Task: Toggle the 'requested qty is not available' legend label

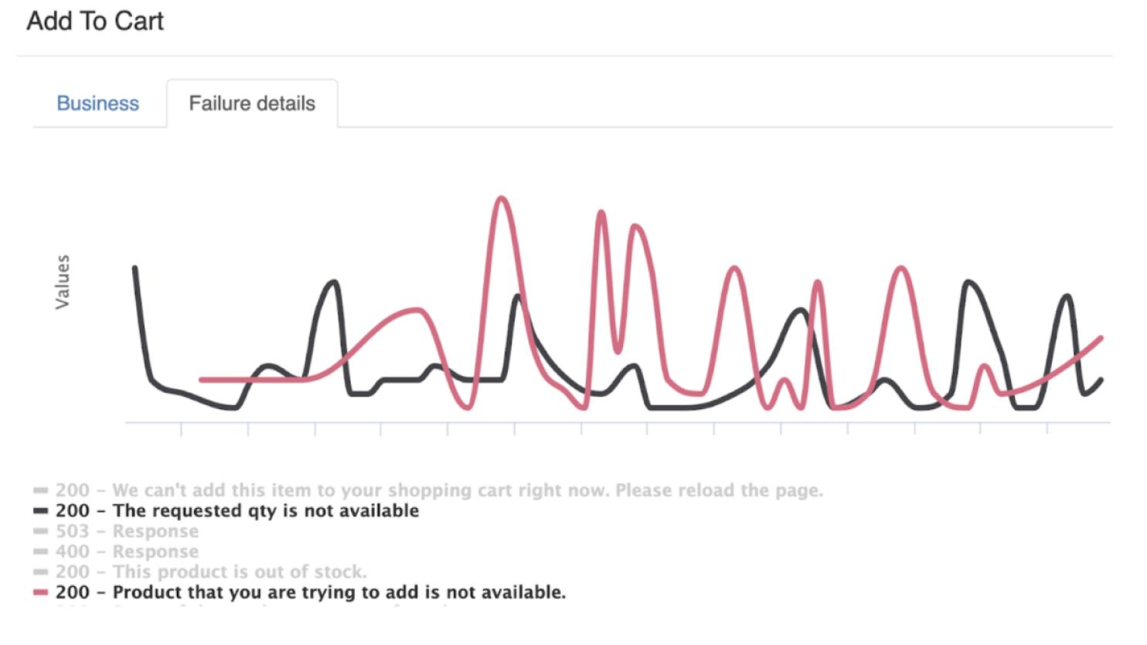Action: (237, 510)
